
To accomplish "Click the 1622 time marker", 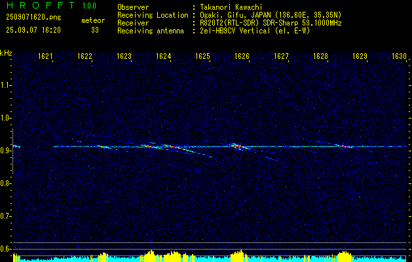I will [x=85, y=56].
